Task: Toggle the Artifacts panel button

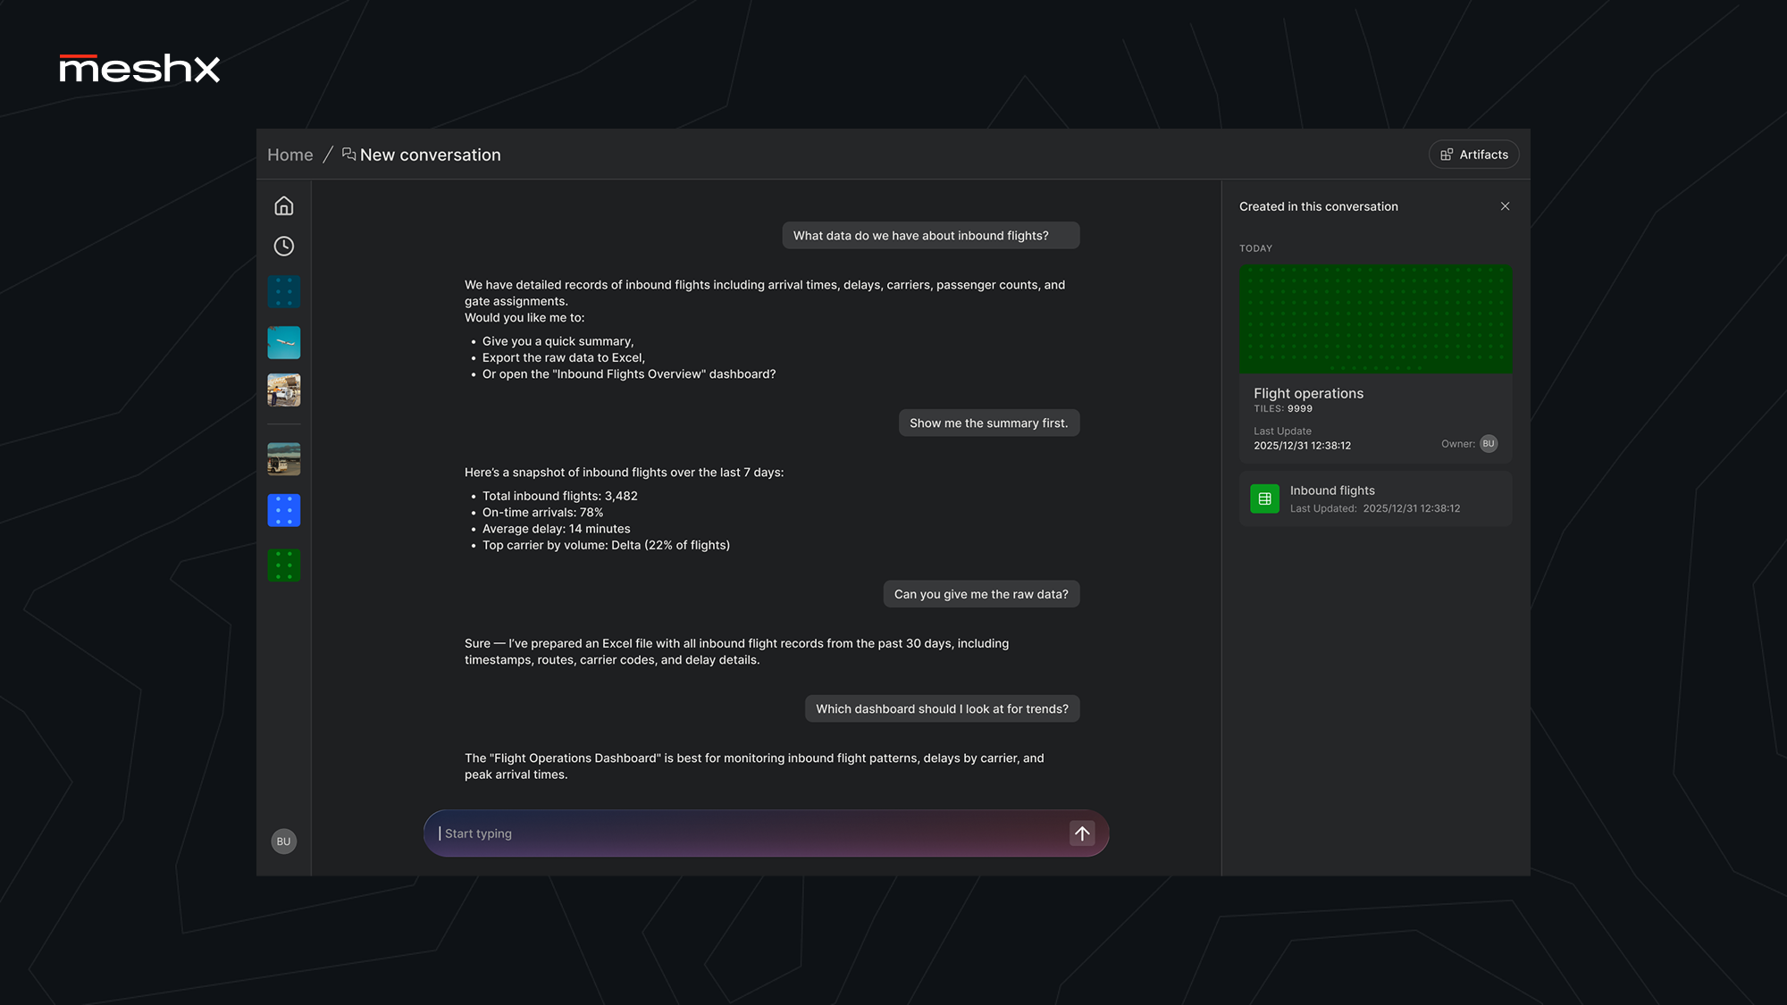Action: coord(1473,155)
